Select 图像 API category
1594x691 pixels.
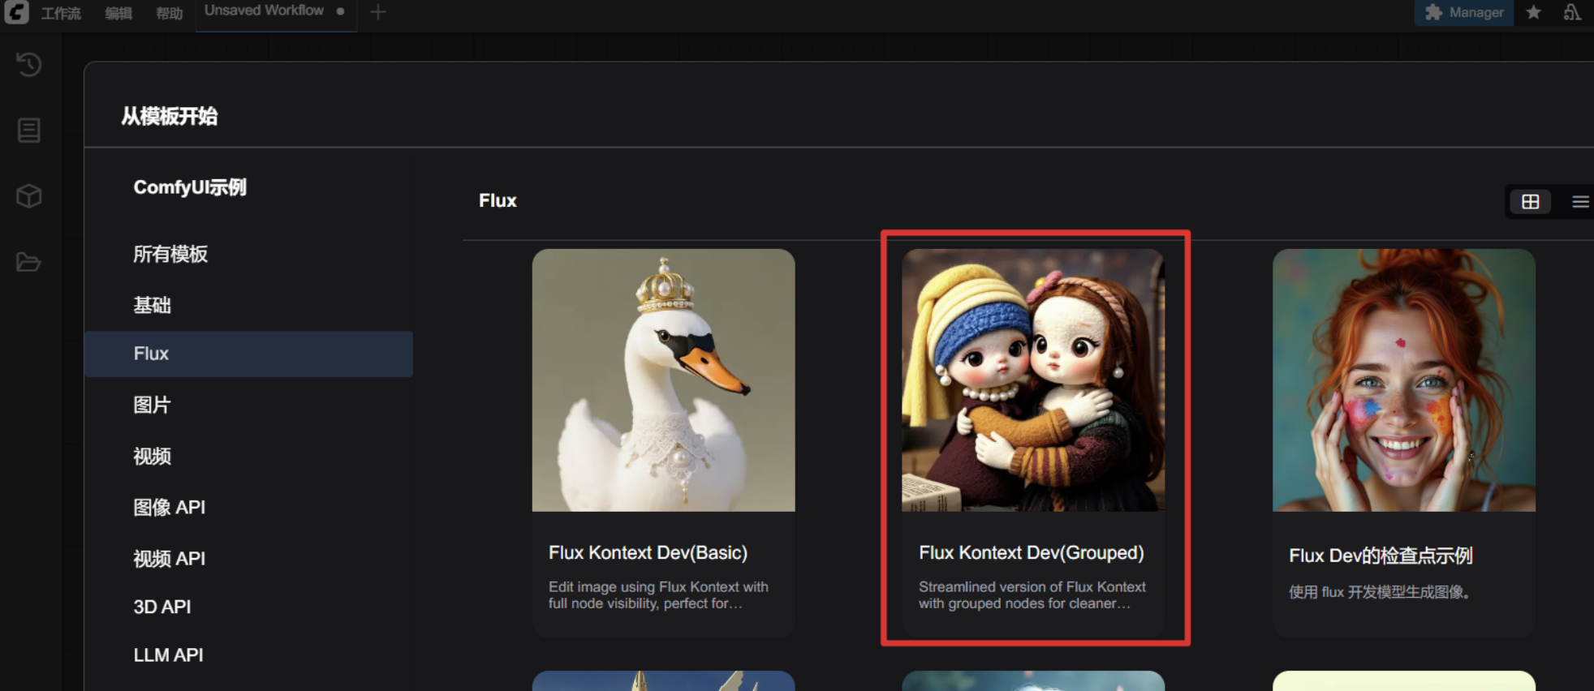click(x=248, y=507)
